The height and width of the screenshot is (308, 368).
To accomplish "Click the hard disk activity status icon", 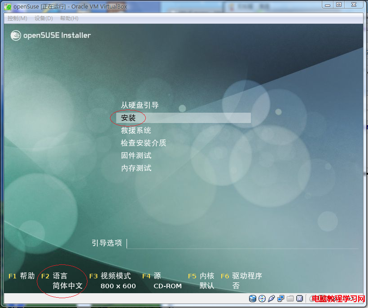I will [253, 299].
